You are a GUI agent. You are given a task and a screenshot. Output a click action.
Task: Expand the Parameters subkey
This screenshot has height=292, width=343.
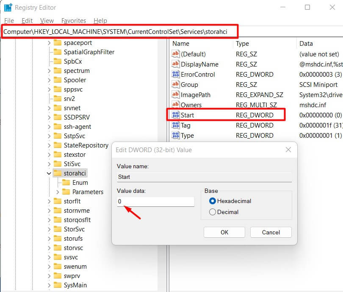point(58,192)
